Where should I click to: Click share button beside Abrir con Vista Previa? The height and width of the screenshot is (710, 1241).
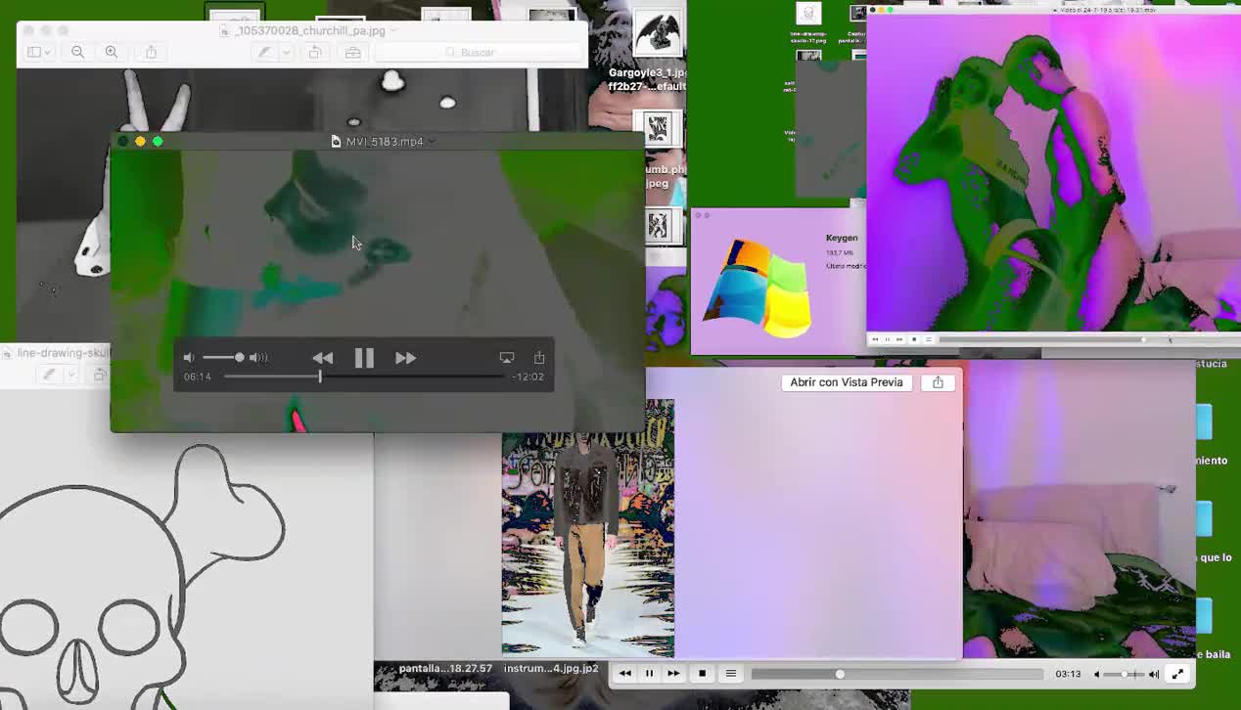pyautogui.click(x=938, y=382)
